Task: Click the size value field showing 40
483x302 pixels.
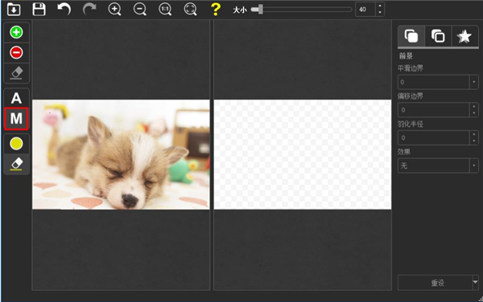Action: tap(365, 10)
